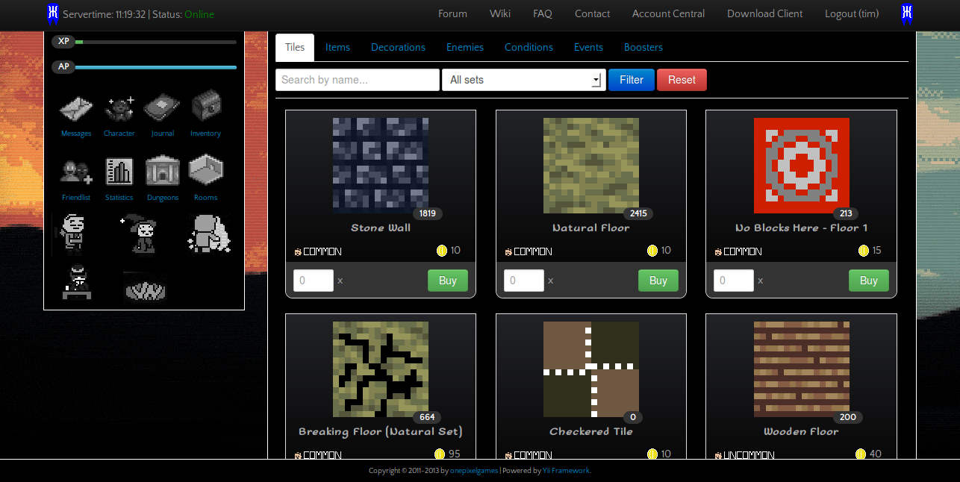The image size is (960, 482).
Task: Click the witch with pointed hat sprite
Action: click(x=139, y=234)
